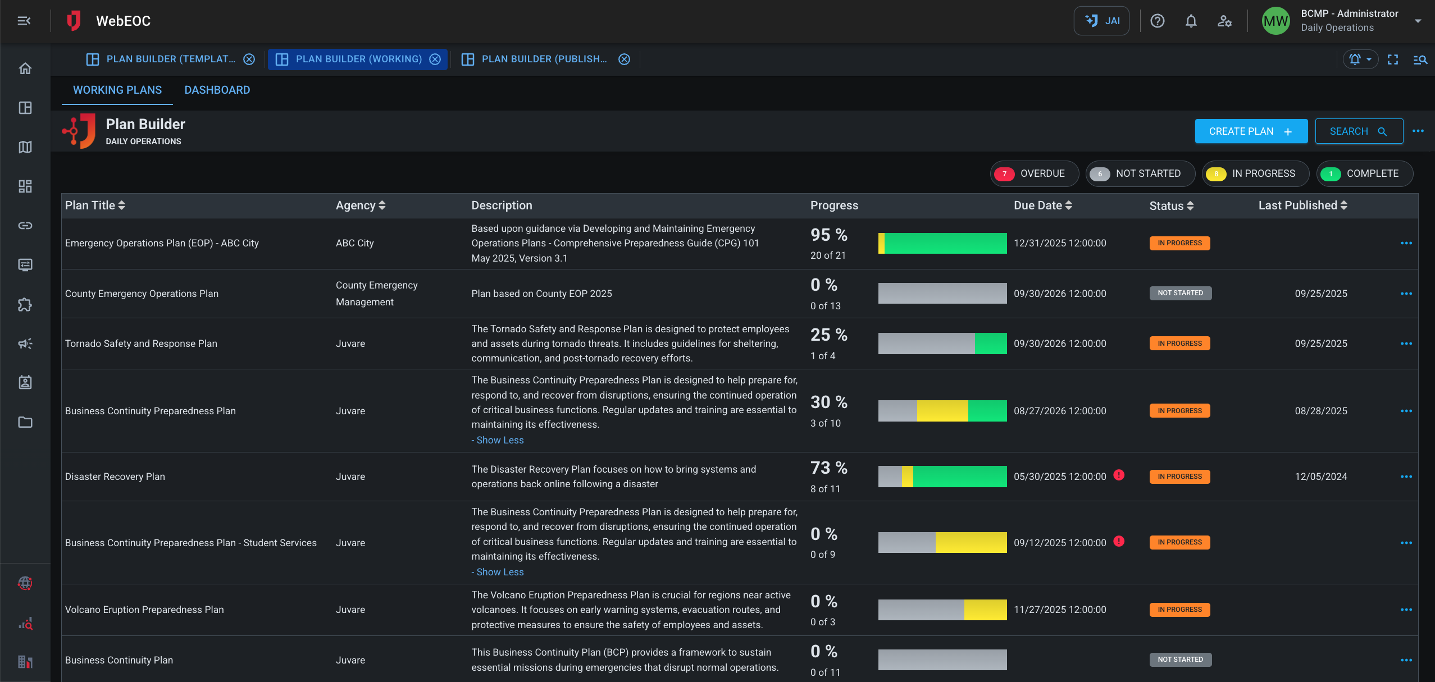Click Show Less under Business Continuity Preparedness Plan
Screen dimensions: 1435x682
coord(497,440)
